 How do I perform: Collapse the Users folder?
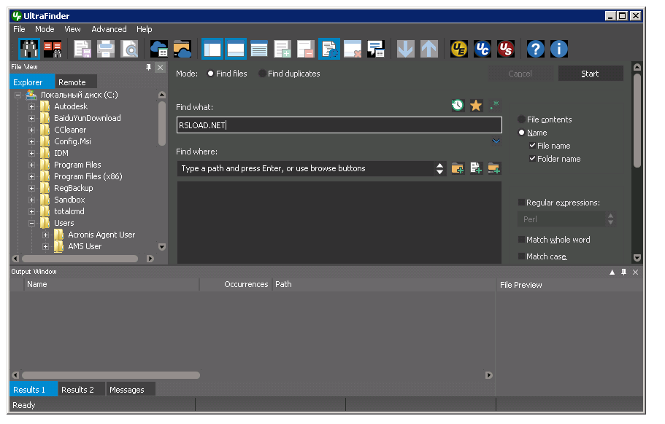[x=32, y=223]
